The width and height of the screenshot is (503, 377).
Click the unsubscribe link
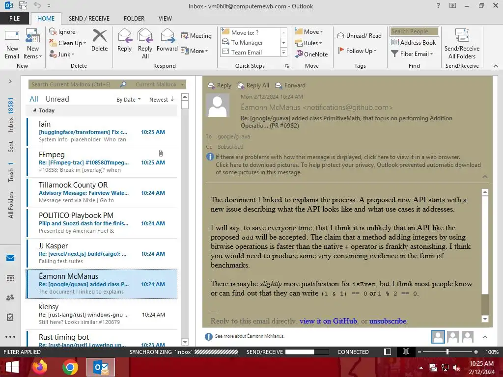(x=388, y=321)
